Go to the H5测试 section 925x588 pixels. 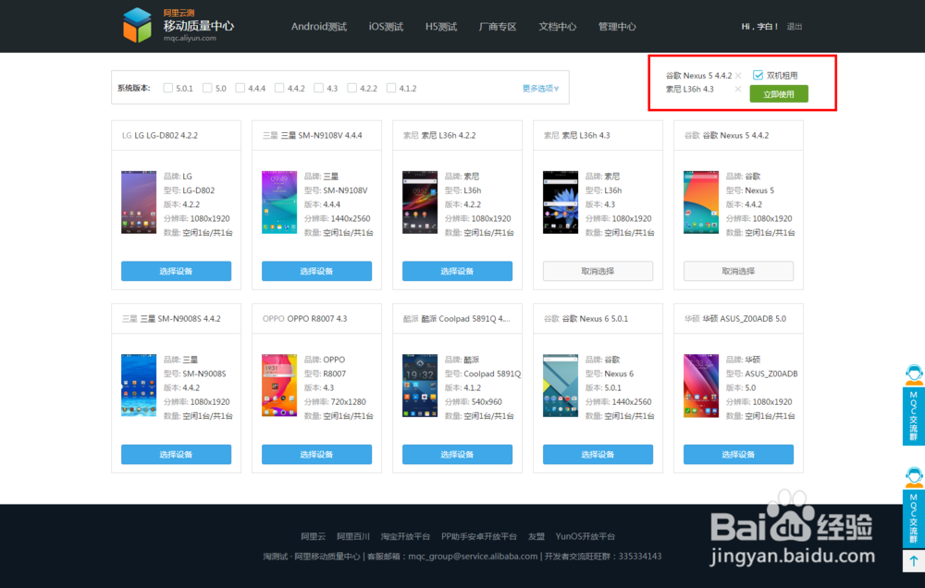(x=441, y=27)
